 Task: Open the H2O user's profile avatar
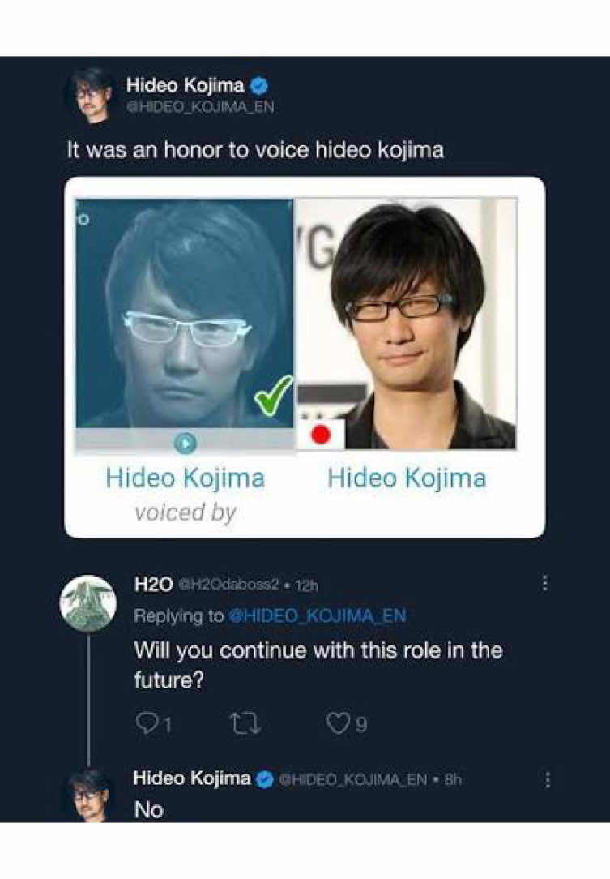(88, 603)
